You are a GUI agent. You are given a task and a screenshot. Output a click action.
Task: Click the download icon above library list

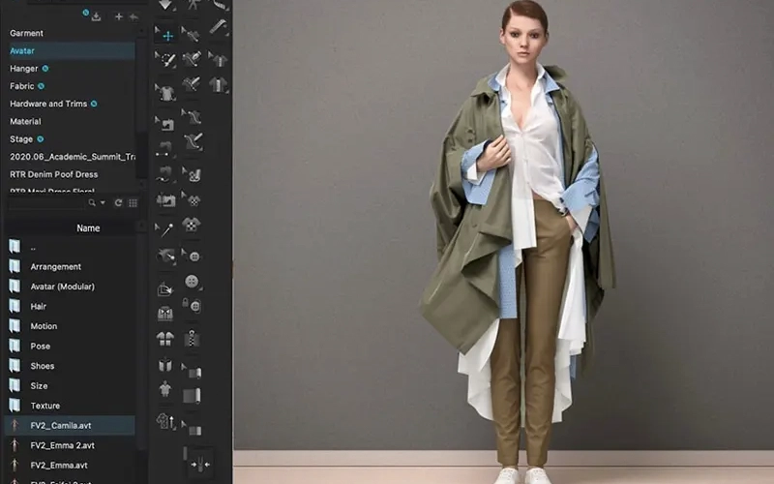coord(96,16)
